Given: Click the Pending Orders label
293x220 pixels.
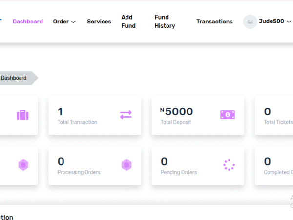Looking at the screenshot, I should (x=179, y=172).
